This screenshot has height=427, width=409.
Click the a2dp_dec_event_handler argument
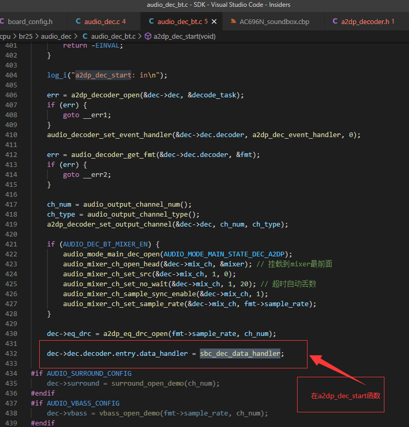(297, 135)
